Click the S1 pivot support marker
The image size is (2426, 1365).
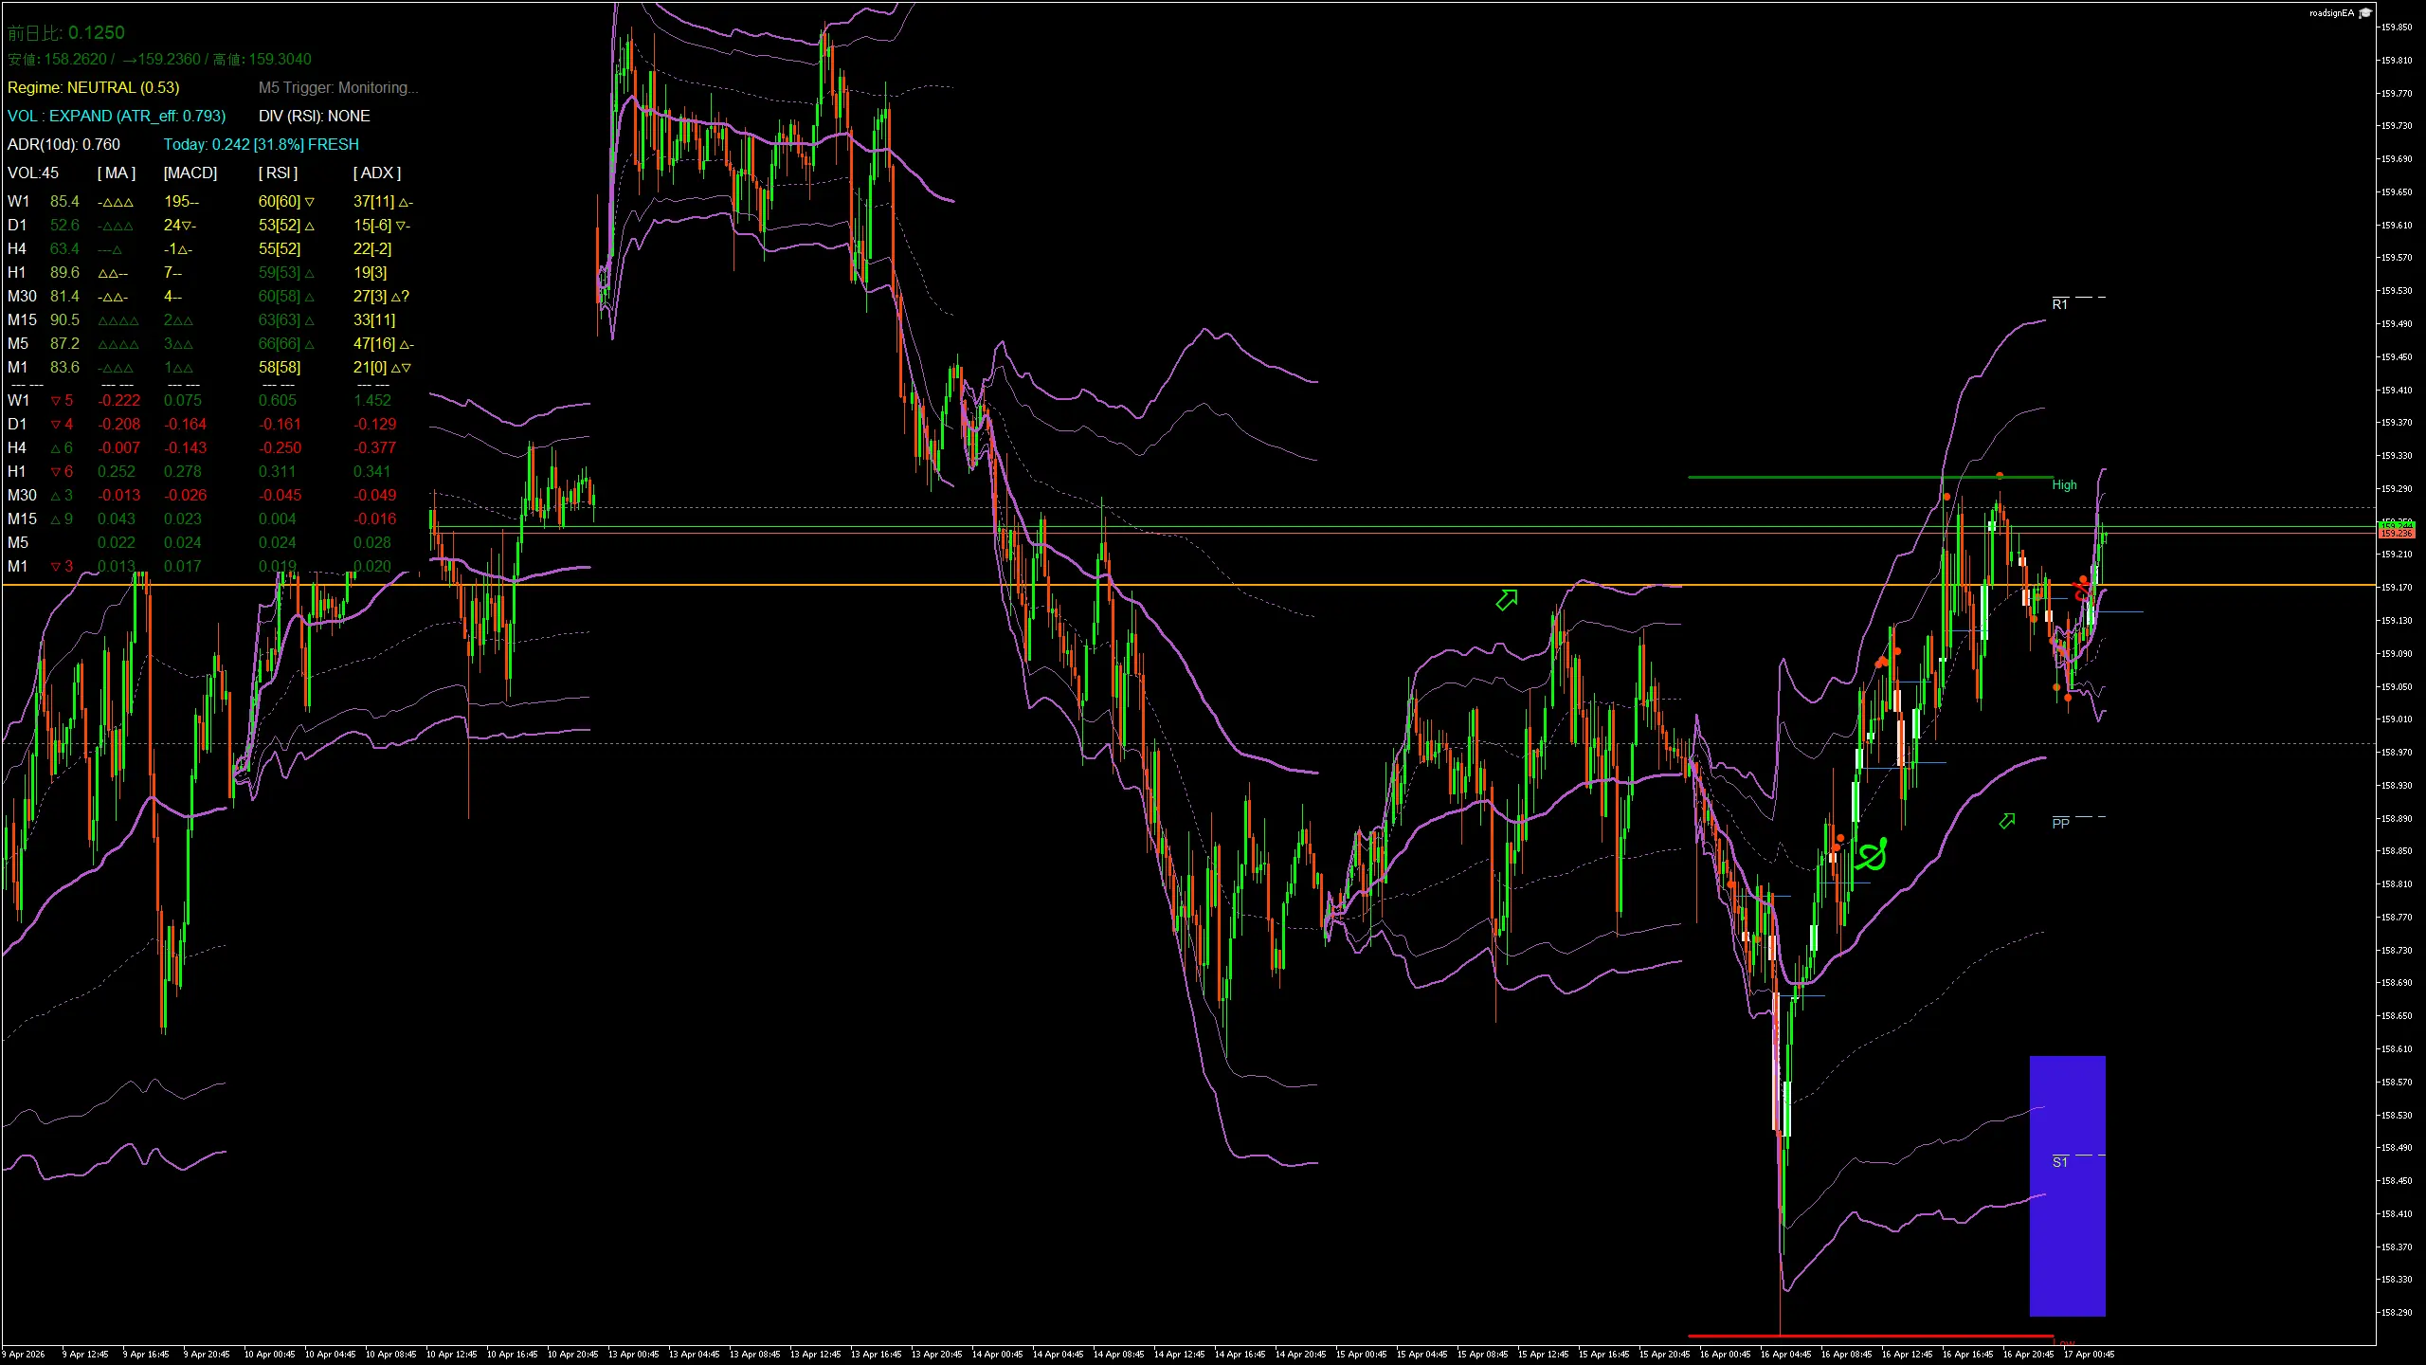pos(2058,1160)
